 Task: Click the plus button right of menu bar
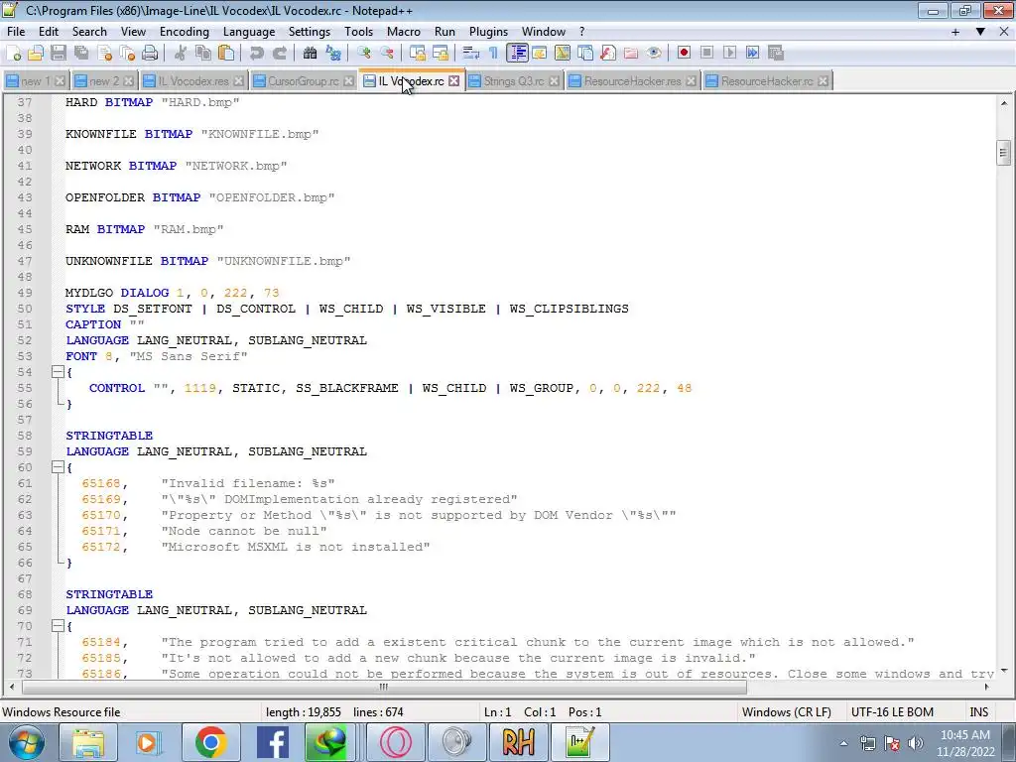coord(955,32)
